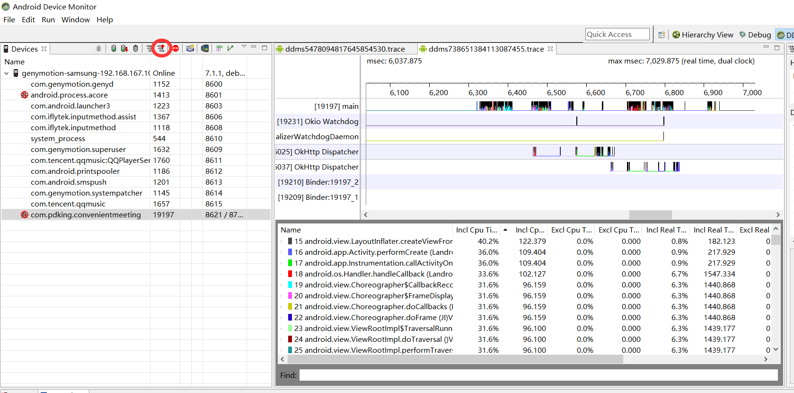Screen dimensions: 794x393
Task: Toggle method profiling with the red-dot icon
Action: [x=161, y=48]
